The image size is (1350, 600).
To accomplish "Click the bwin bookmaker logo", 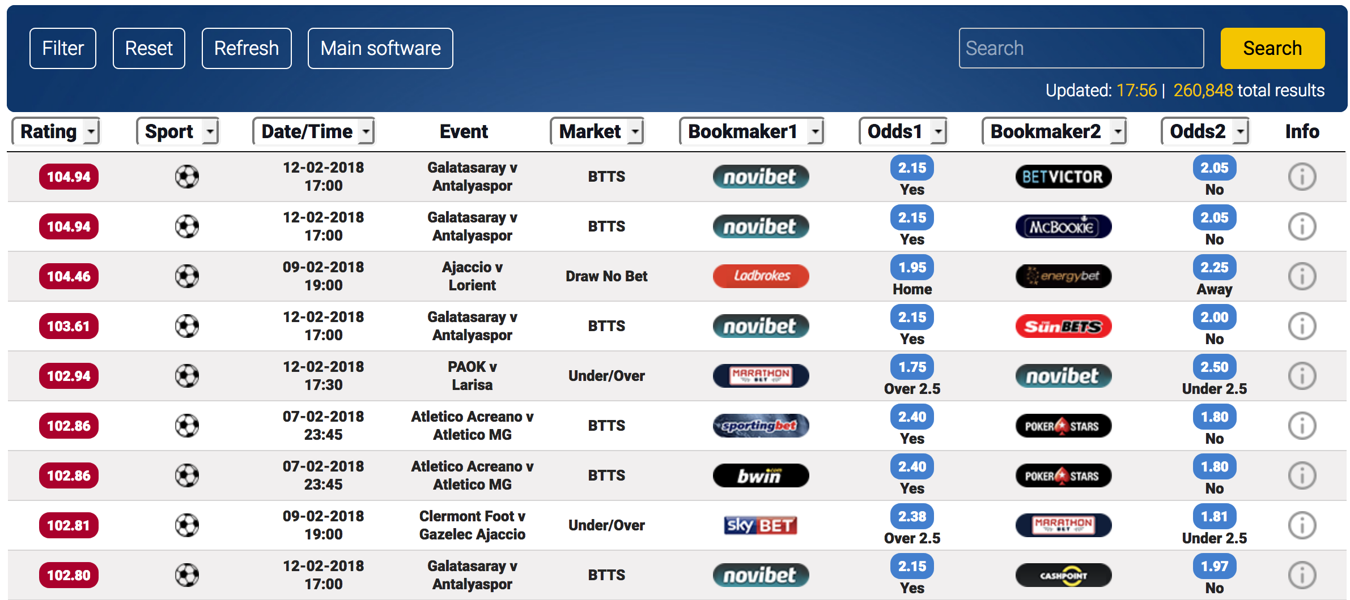I will pos(761,475).
